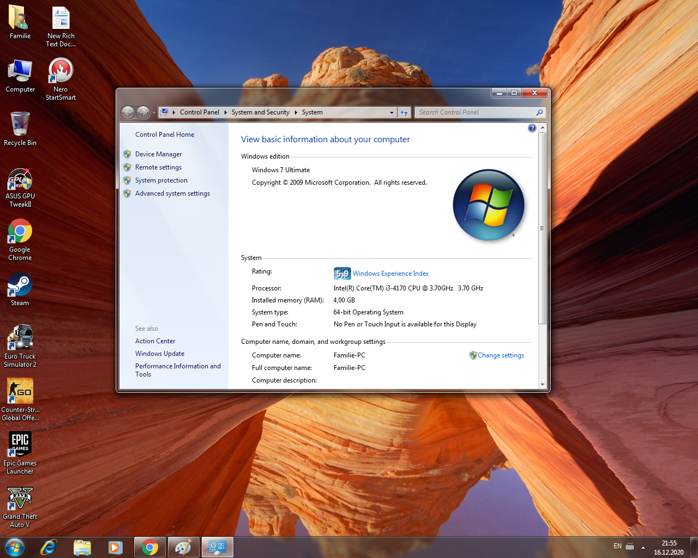Open Performance Information and Tools

click(178, 370)
